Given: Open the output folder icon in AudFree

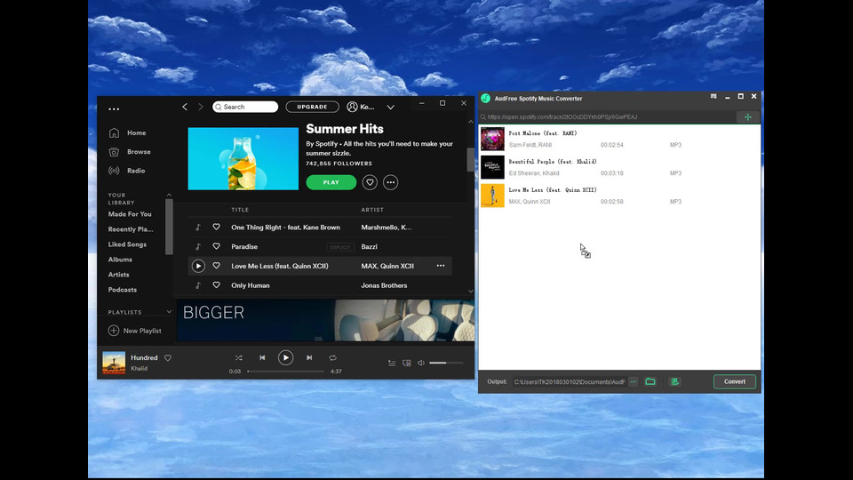Looking at the screenshot, I should point(650,381).
